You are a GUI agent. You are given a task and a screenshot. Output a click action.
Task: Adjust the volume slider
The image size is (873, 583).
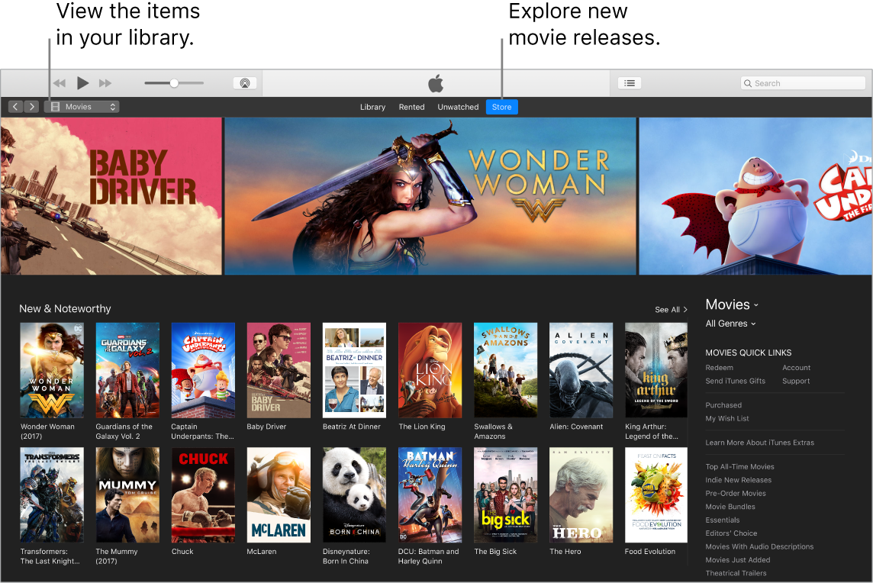[x=173, y=83]
